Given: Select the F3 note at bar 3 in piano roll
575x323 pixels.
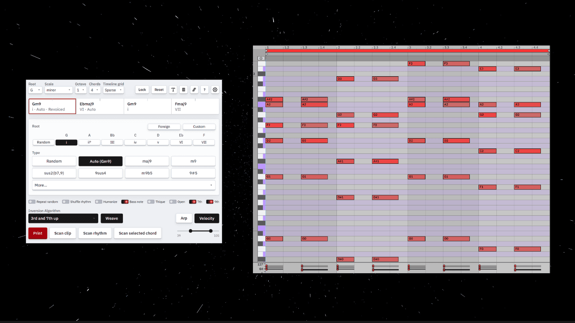Looking at the screenshot, I should [416, 64].
